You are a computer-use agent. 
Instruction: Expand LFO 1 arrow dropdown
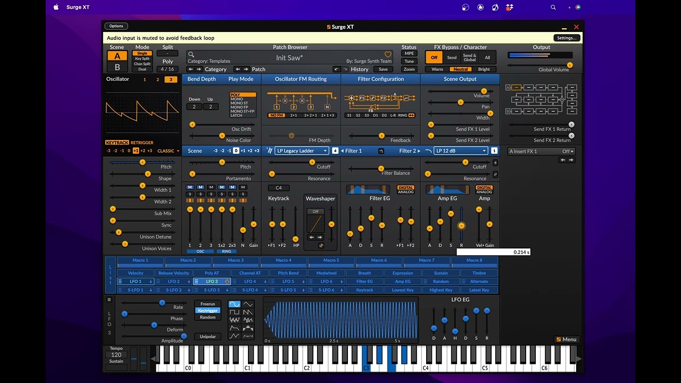tap(151, 281)
